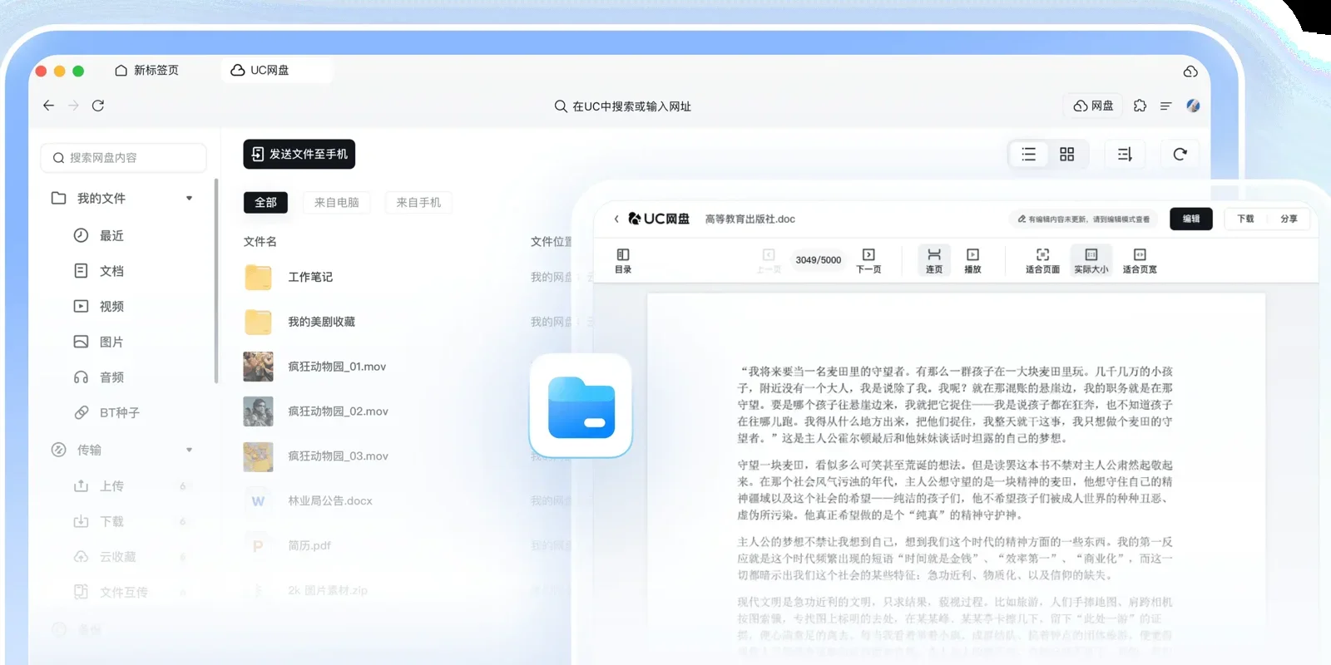Toggle 连页 continuous page mode

[x=934, y=261]
